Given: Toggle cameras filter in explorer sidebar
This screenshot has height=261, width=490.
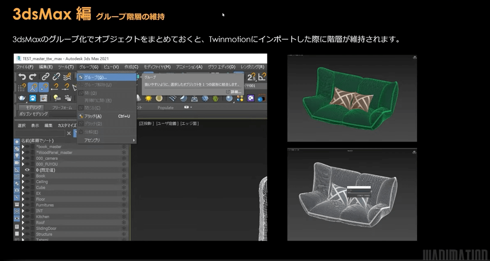Looking at the screenshot, I should [17, 163].
